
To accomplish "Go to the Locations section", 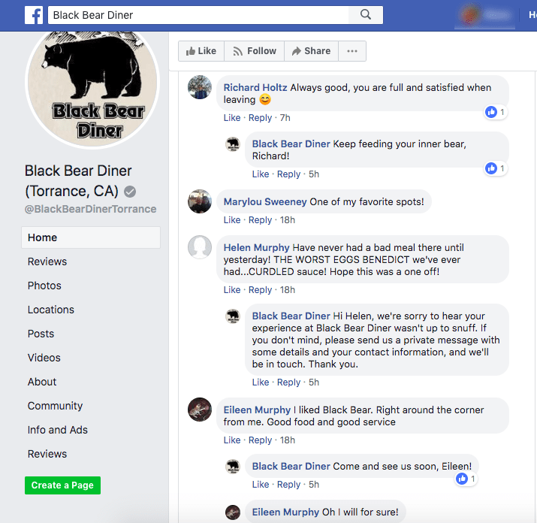I will coord(50,310).
